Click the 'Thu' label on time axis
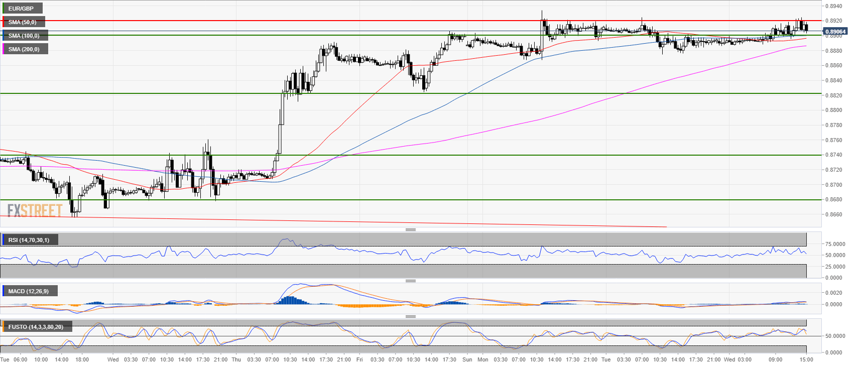857x366 pixels. 236,359
